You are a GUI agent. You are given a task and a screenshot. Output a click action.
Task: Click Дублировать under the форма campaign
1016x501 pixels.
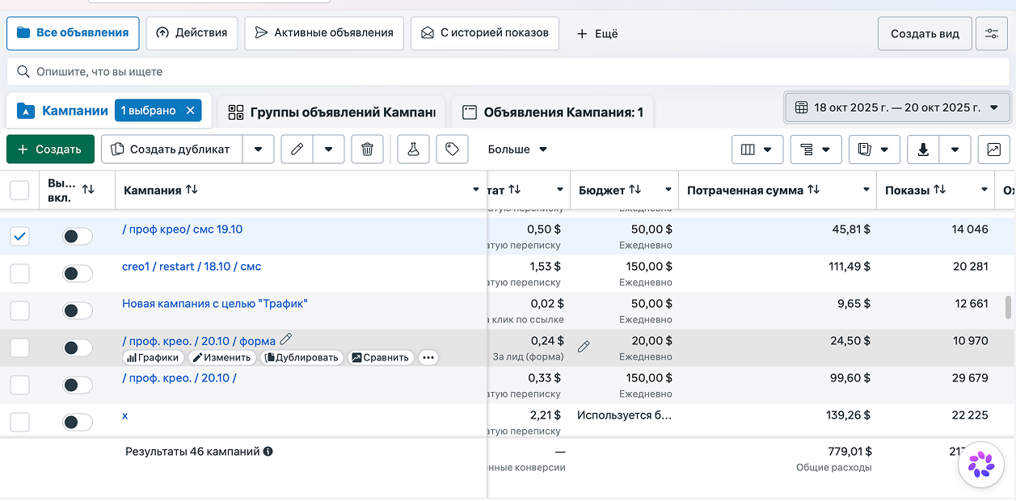(x=302, y=357)
